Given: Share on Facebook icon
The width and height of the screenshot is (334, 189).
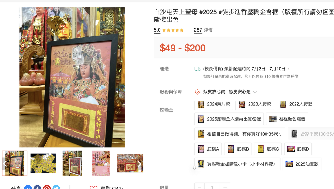Looking at the screenshot, I should (x=38, y=188).
